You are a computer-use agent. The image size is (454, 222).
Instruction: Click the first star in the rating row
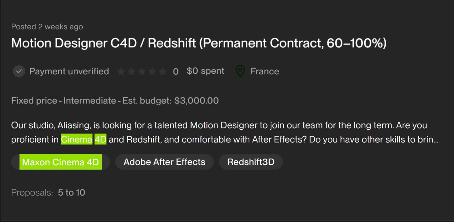click(121, 72)
